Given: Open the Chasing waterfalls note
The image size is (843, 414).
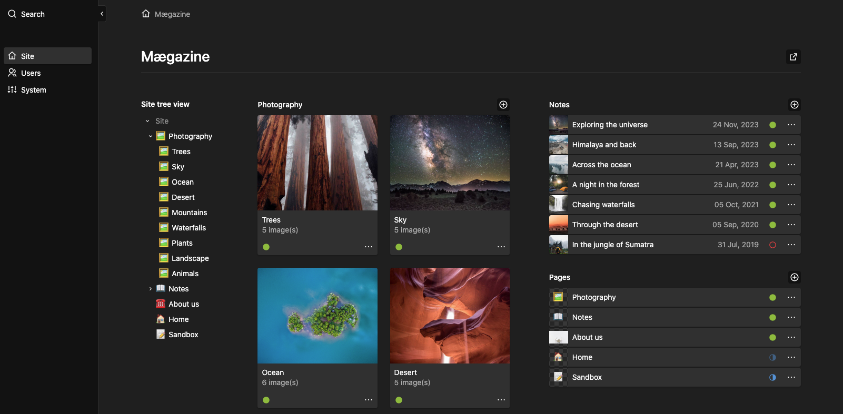Looking at the screenshot, I should pyautogui.click(x=603, y=205).
